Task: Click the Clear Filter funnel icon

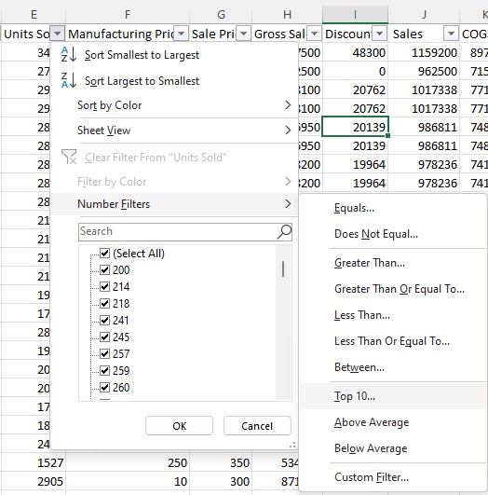Action: coord(69,157)
